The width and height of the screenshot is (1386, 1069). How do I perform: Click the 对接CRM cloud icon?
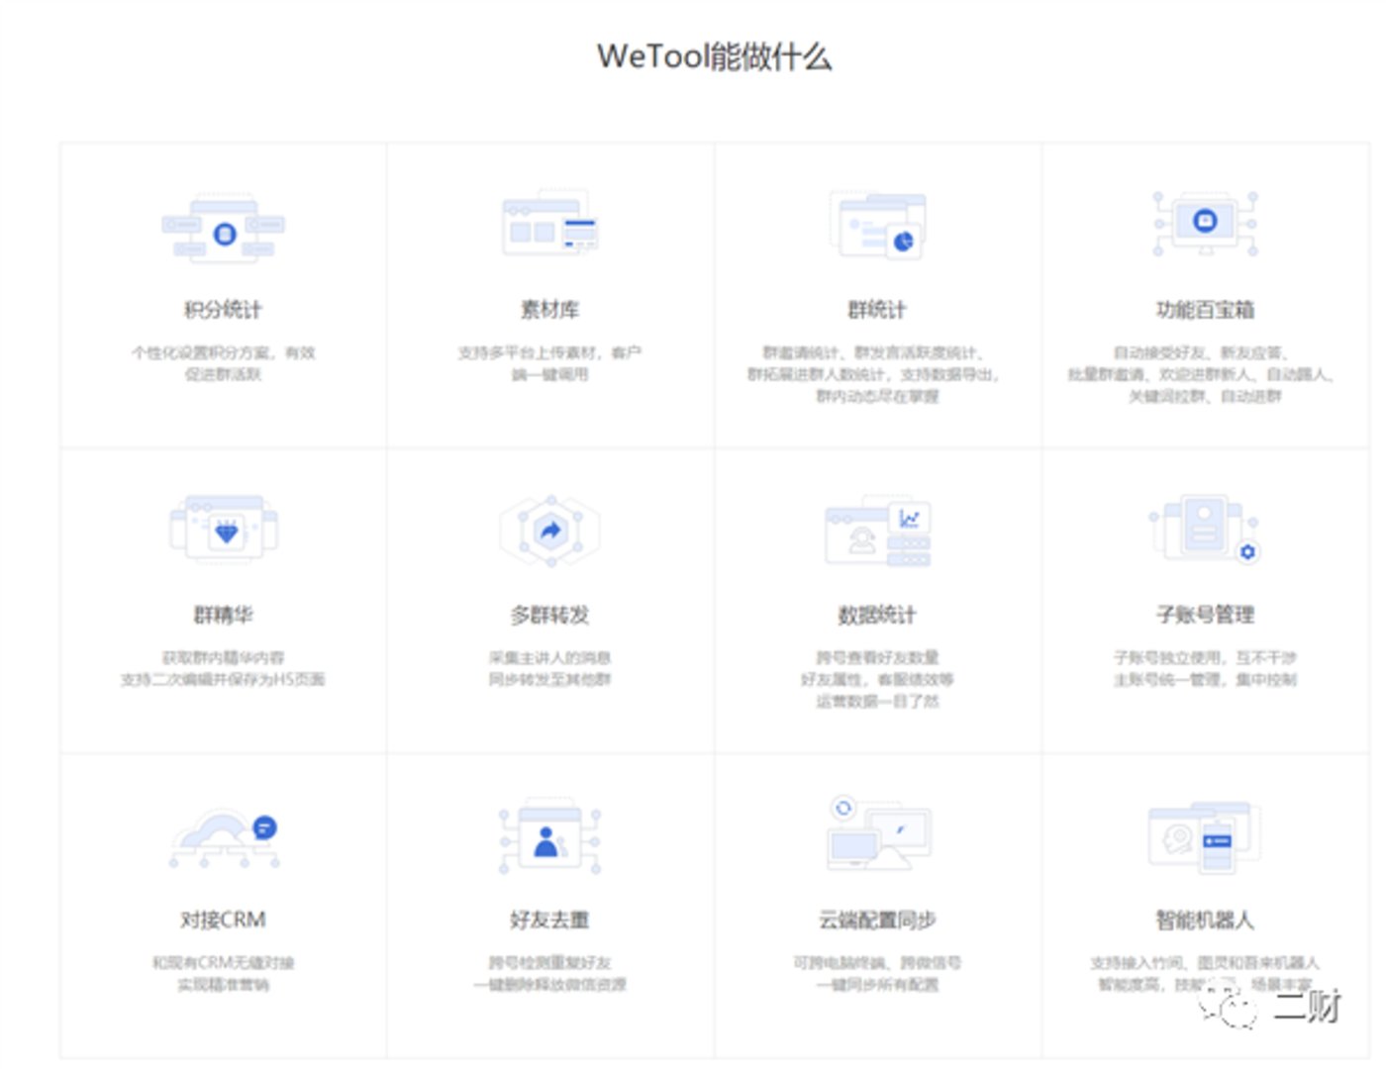226,836
